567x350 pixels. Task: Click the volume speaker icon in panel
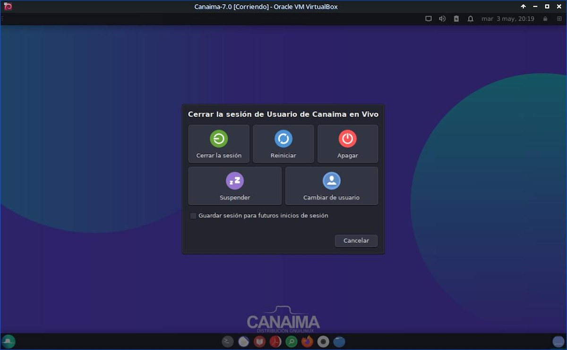coord(442,19)
